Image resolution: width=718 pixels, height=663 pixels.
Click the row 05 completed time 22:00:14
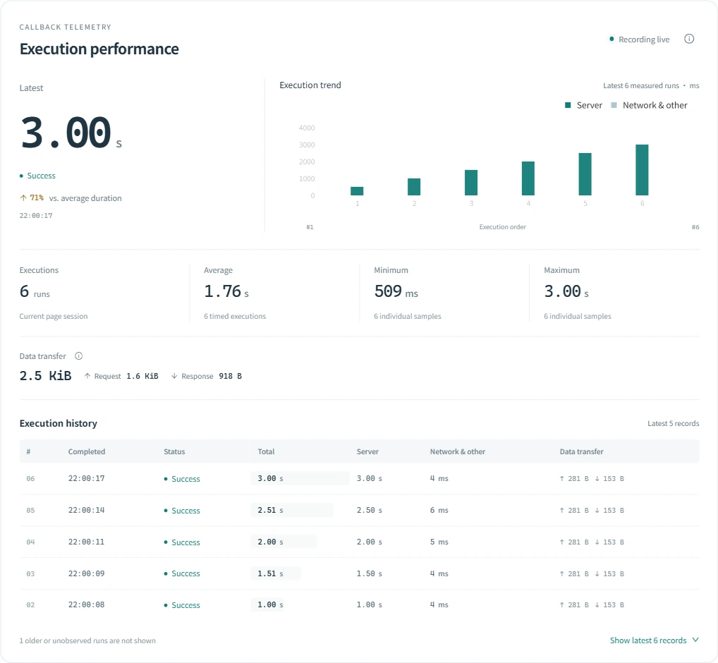click(87, 510)
